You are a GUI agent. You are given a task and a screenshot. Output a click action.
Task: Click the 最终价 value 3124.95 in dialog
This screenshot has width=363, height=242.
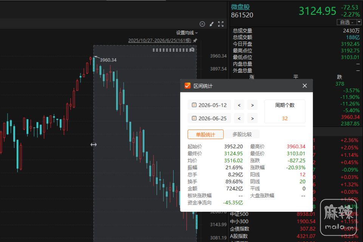tap(233, 153)
